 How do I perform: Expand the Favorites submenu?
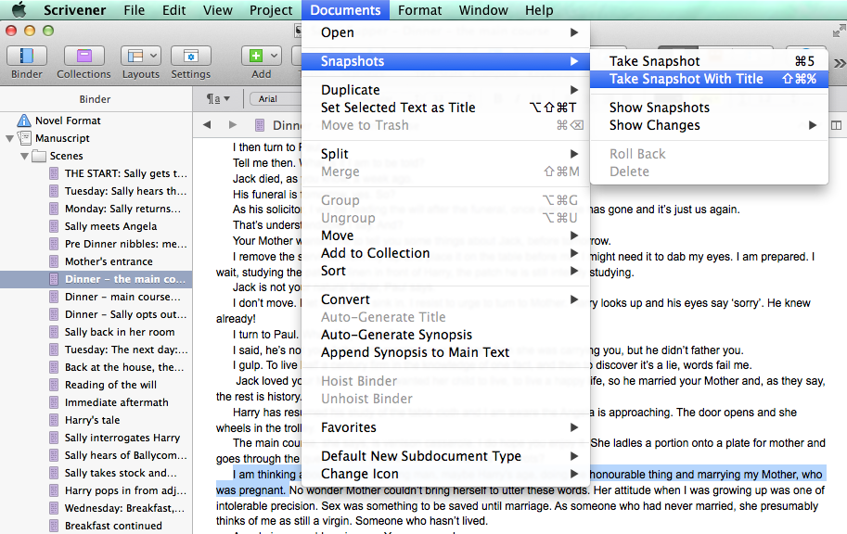(445, 427)
